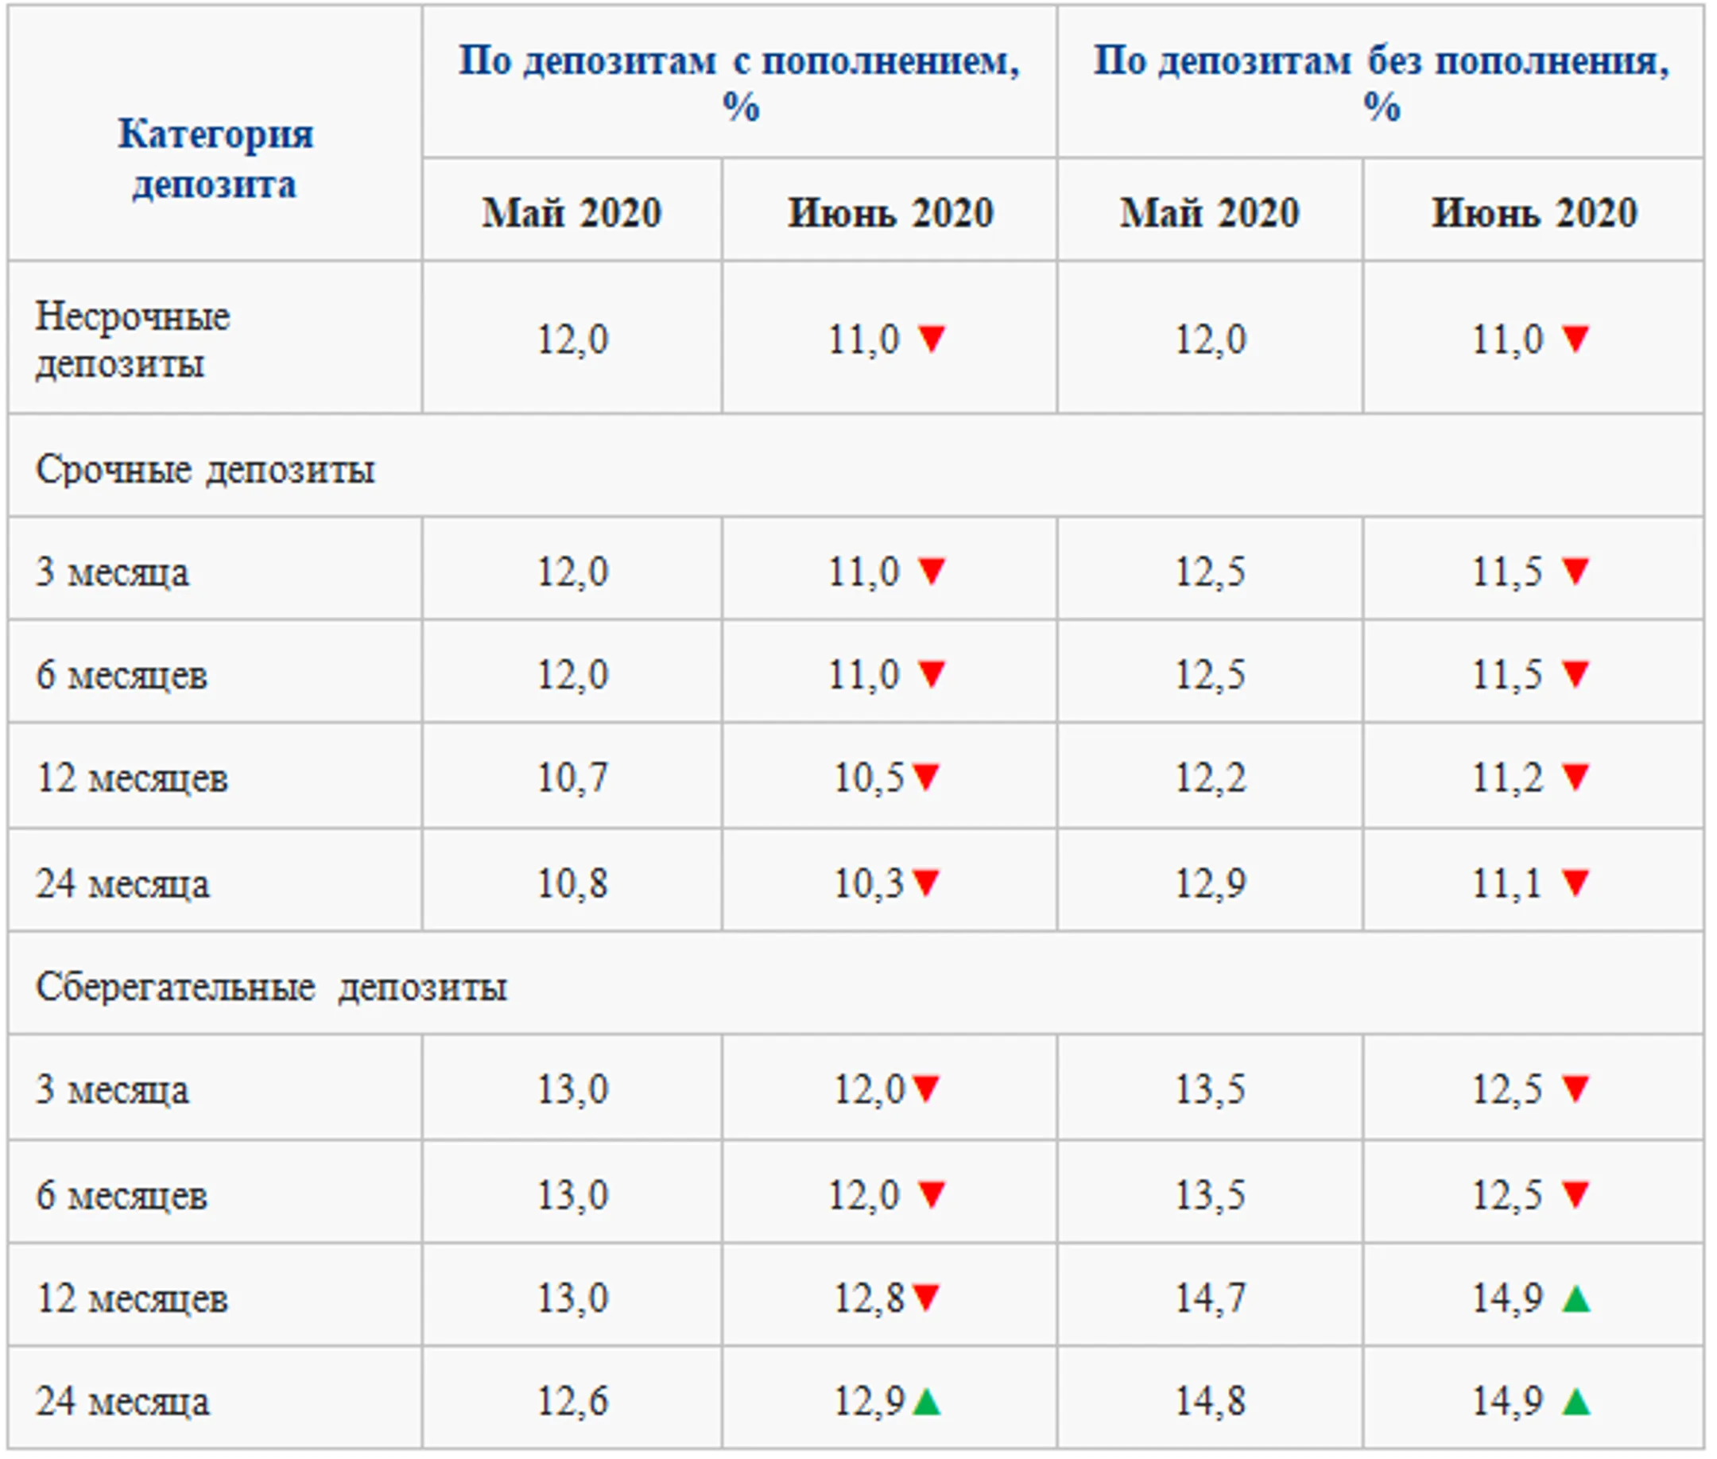Screen dimensions: 1717x1459
Task: Click red down arrow in Несрочные депозиты с пополнением
Action: [x=932, y=340]
